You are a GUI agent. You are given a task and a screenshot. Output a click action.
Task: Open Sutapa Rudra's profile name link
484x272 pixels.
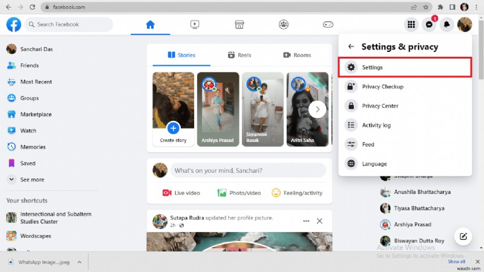pos(187,218)
